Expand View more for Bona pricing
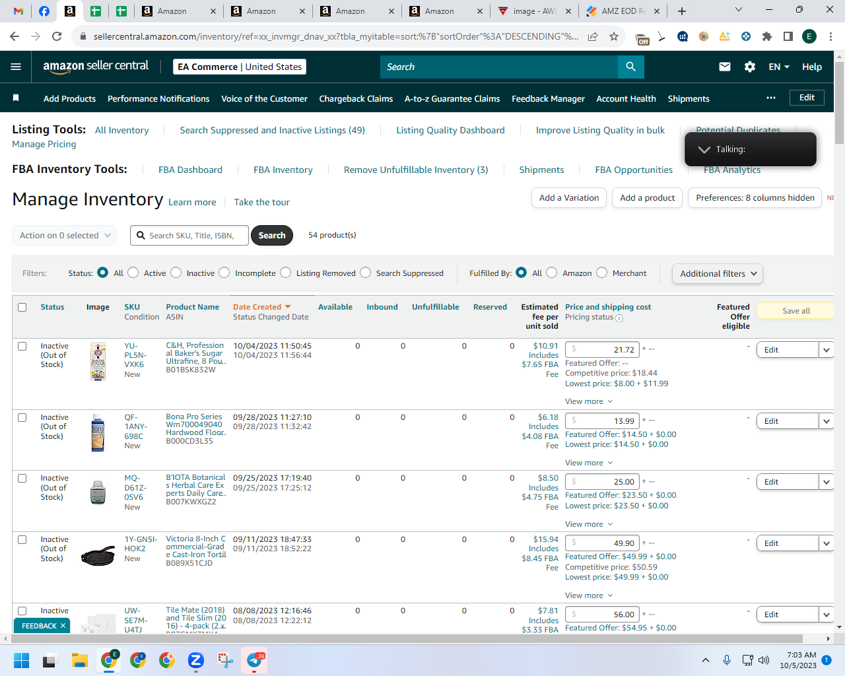 coord(589,463)
